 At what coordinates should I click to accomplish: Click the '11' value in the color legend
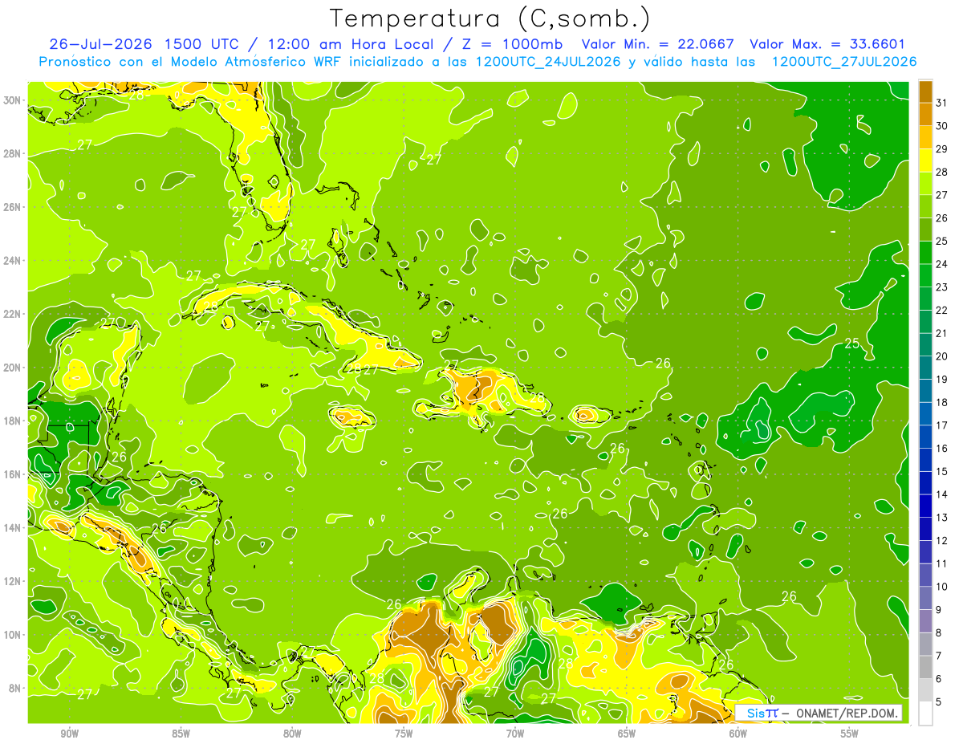(x=941, y=563)
